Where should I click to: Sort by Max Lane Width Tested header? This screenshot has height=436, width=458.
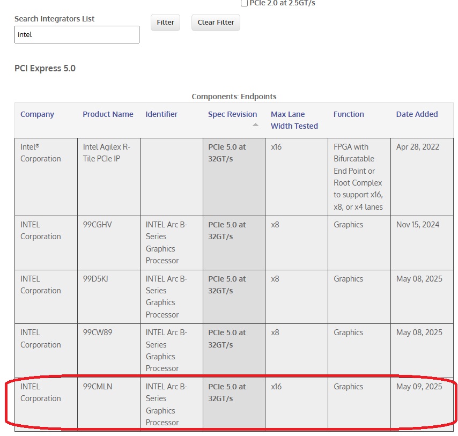pos(294,120)
